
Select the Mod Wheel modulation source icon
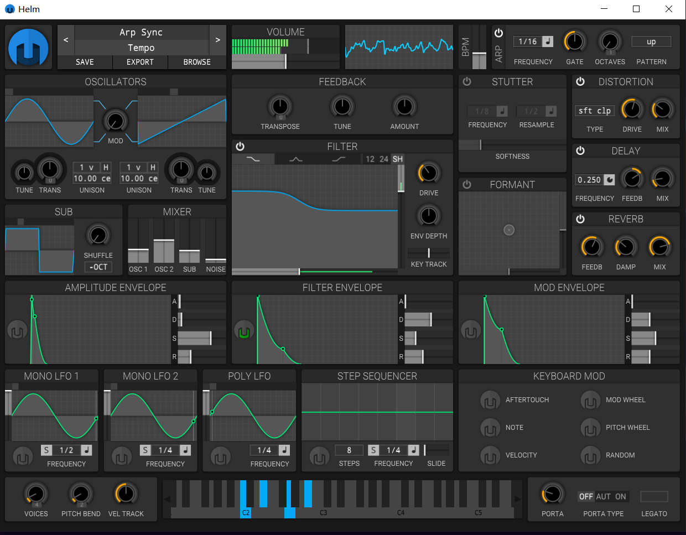(x=590, y=400)
